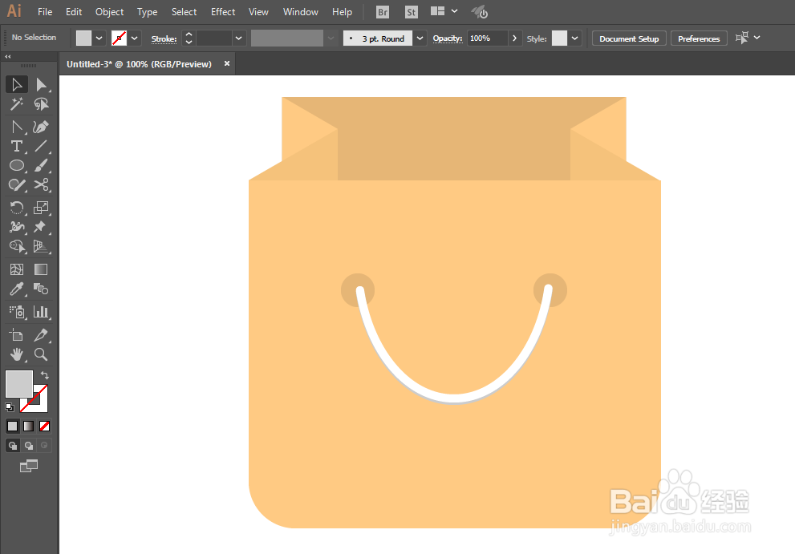Open the Opacity panel label link

[x=447, y=38]
